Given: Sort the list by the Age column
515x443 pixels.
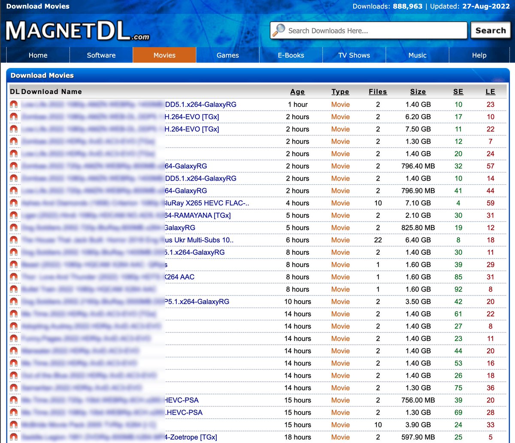Looking at the screenshot, I should point(297,92).
